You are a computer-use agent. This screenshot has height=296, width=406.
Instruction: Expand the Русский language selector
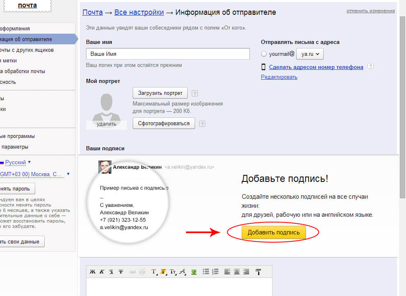[16, 162]
